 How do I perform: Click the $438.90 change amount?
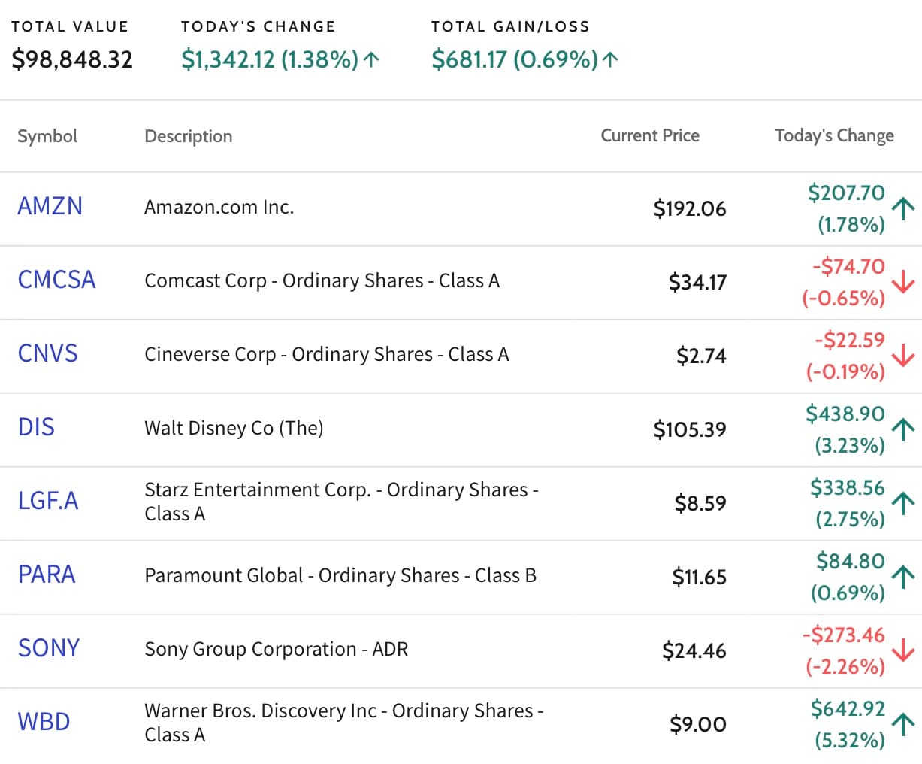coord(845,414)
